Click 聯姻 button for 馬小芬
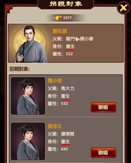 click(103, 107)
